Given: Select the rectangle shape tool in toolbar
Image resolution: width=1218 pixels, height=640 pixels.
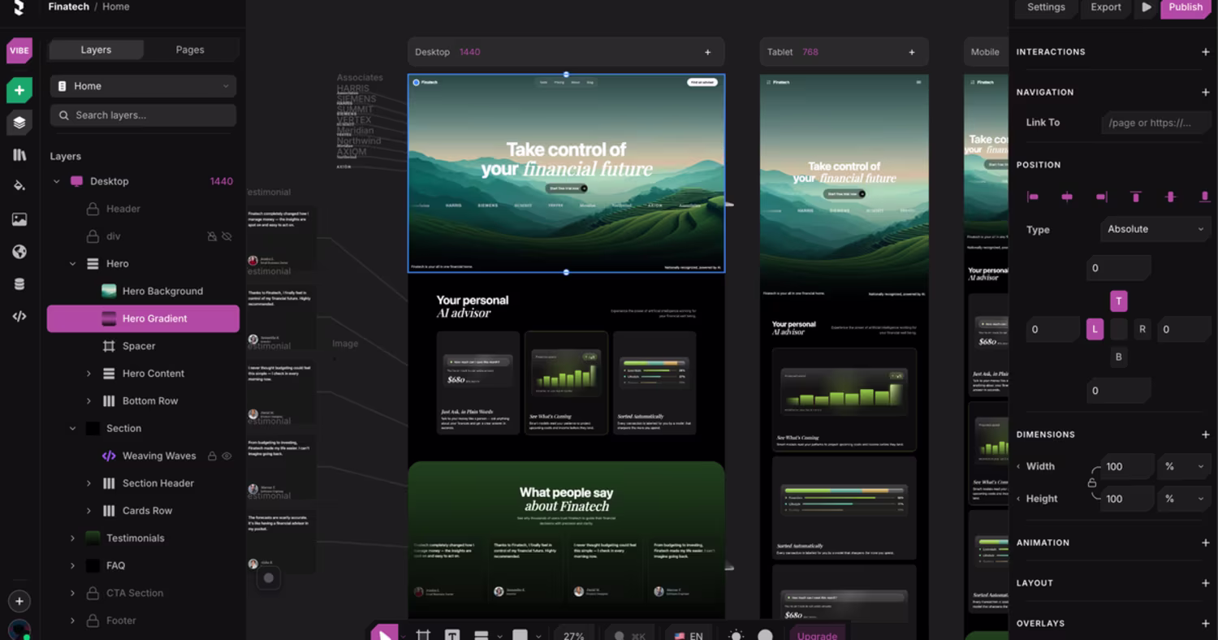Looking at the screenshot, I should [520, 635].
